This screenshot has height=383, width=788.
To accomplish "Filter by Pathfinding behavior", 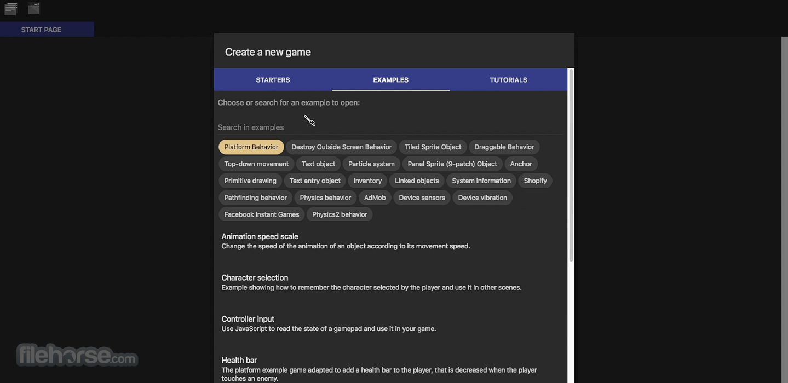I will (x=255, y=198).
